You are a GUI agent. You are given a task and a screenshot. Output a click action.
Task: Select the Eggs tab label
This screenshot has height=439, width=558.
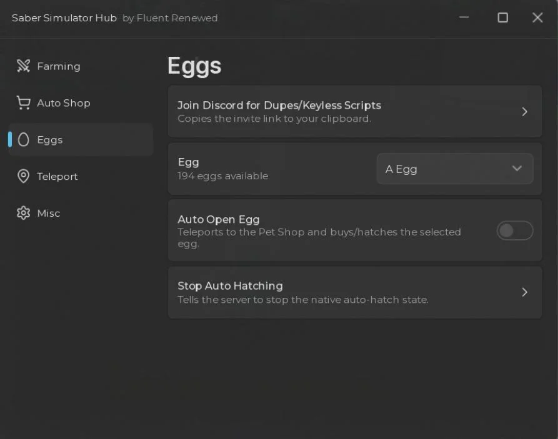pos(50,140)
